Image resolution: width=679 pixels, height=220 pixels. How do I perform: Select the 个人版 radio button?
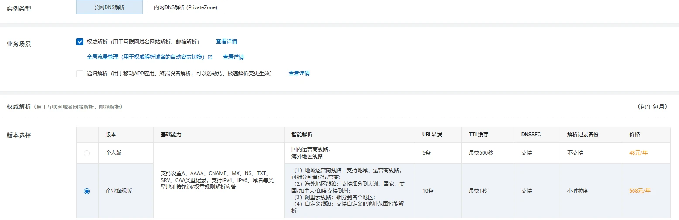tap(87, 153)
